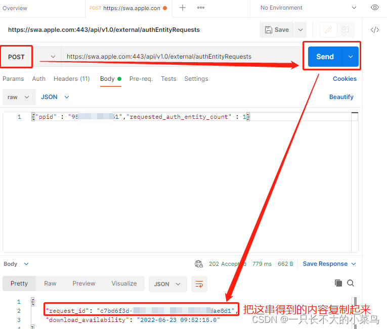Click the request_id line in response
This screenshot has height=329, width=387.
[142, 311]
